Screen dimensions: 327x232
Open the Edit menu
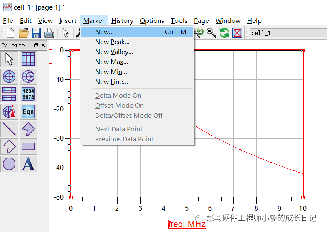[x=26, y=21]
